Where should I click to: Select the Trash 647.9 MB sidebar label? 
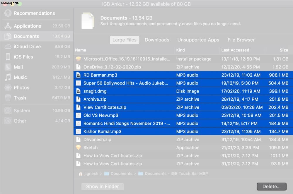click(20, 98)
